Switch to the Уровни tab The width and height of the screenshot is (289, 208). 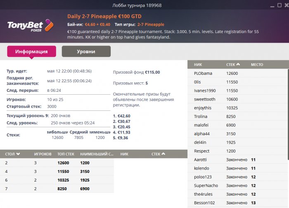coord(86,52)
